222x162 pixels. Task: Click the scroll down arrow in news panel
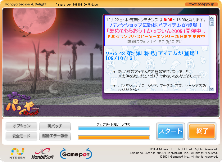point(212,89)
